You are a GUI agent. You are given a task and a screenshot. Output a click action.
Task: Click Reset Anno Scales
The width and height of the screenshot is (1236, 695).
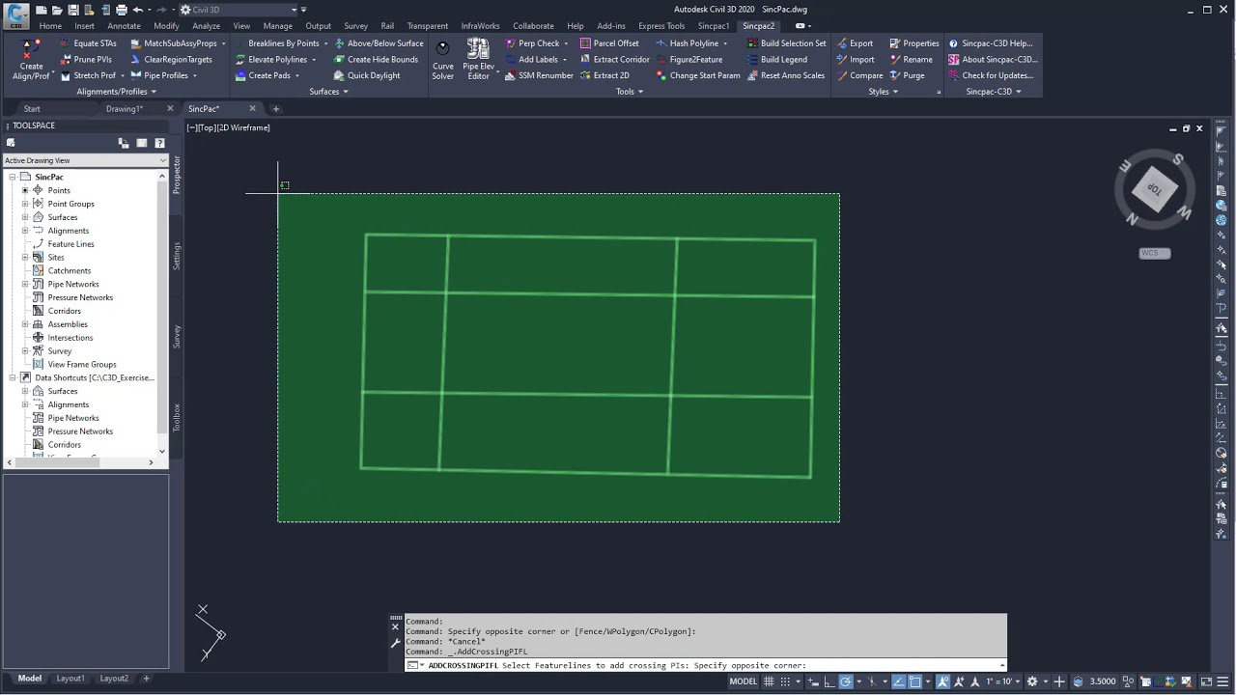(785, 75)
